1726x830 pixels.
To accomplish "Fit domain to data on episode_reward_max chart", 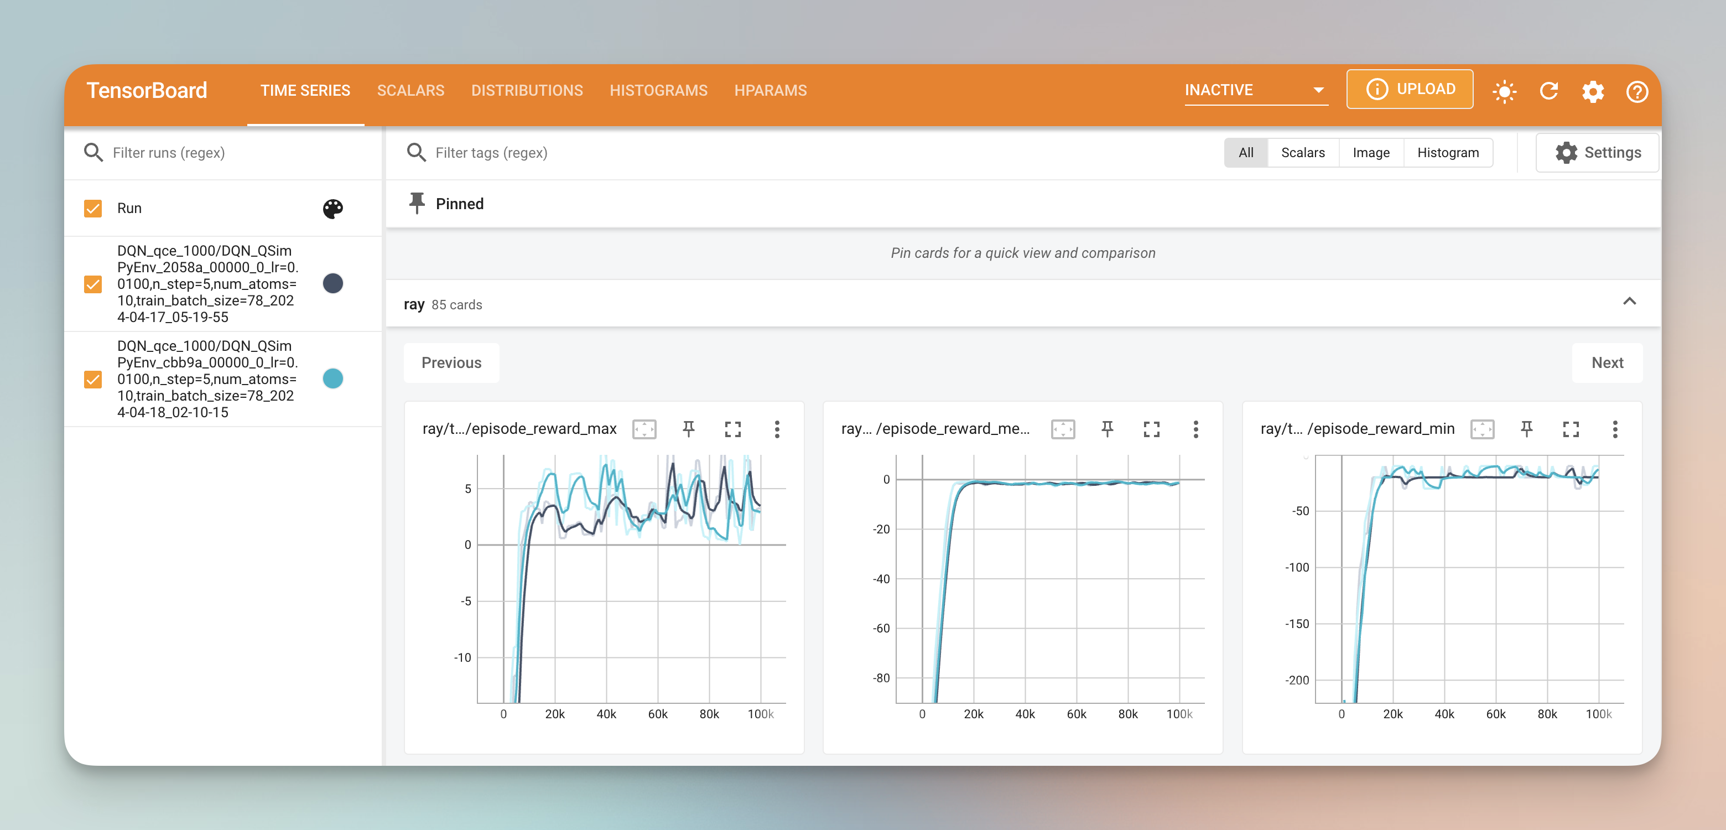I will [644, 429].
